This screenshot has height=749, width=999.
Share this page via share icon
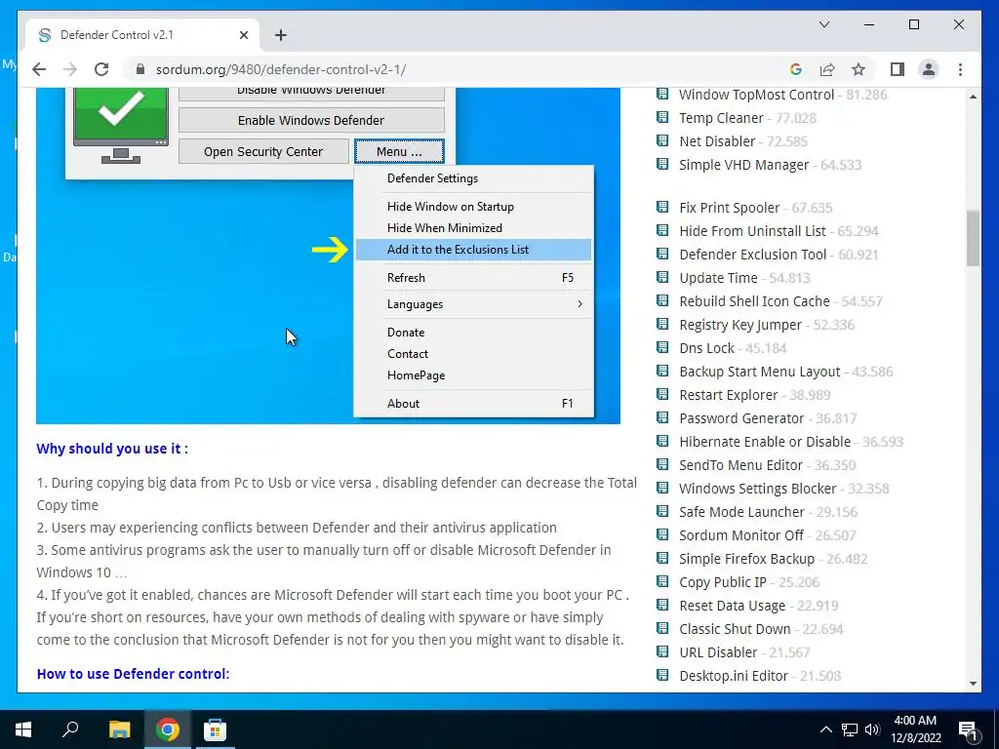pos(827,69)
